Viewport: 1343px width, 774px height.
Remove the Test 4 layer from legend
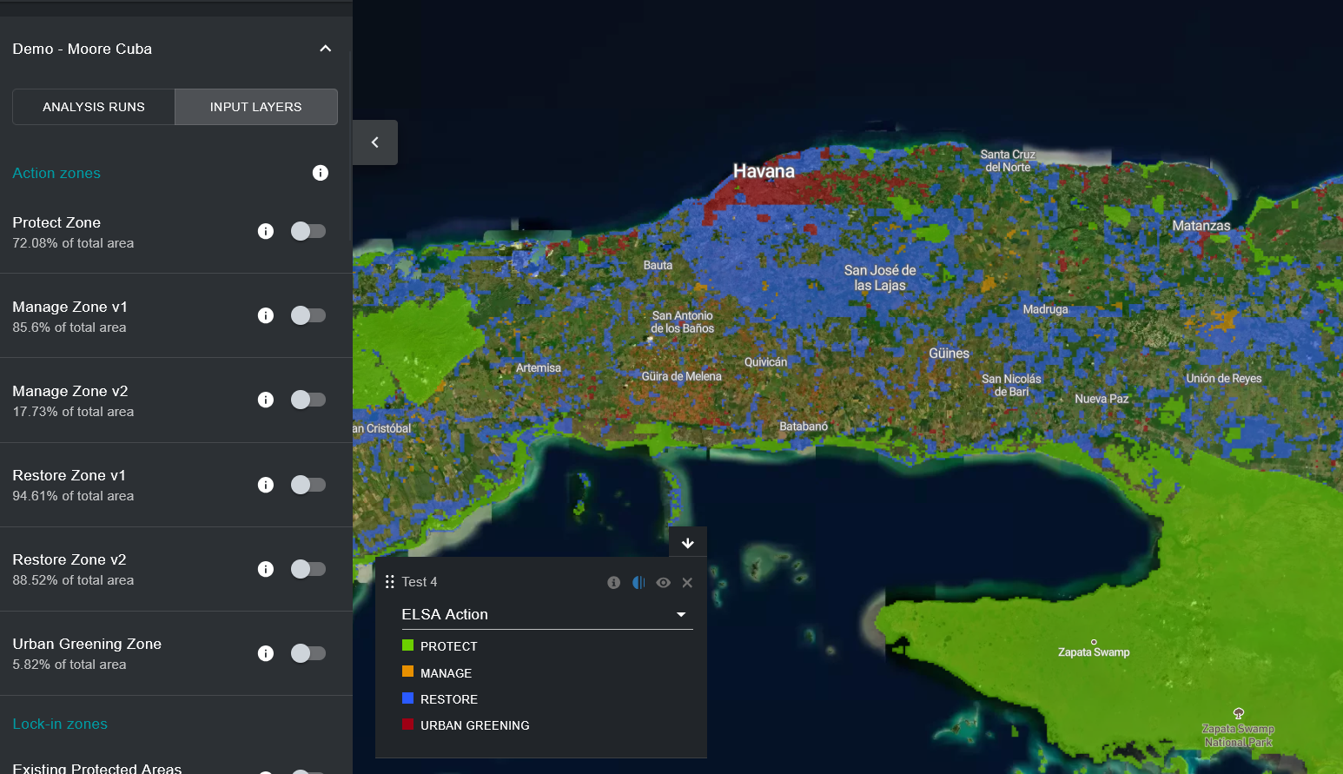tap(687, 583)
